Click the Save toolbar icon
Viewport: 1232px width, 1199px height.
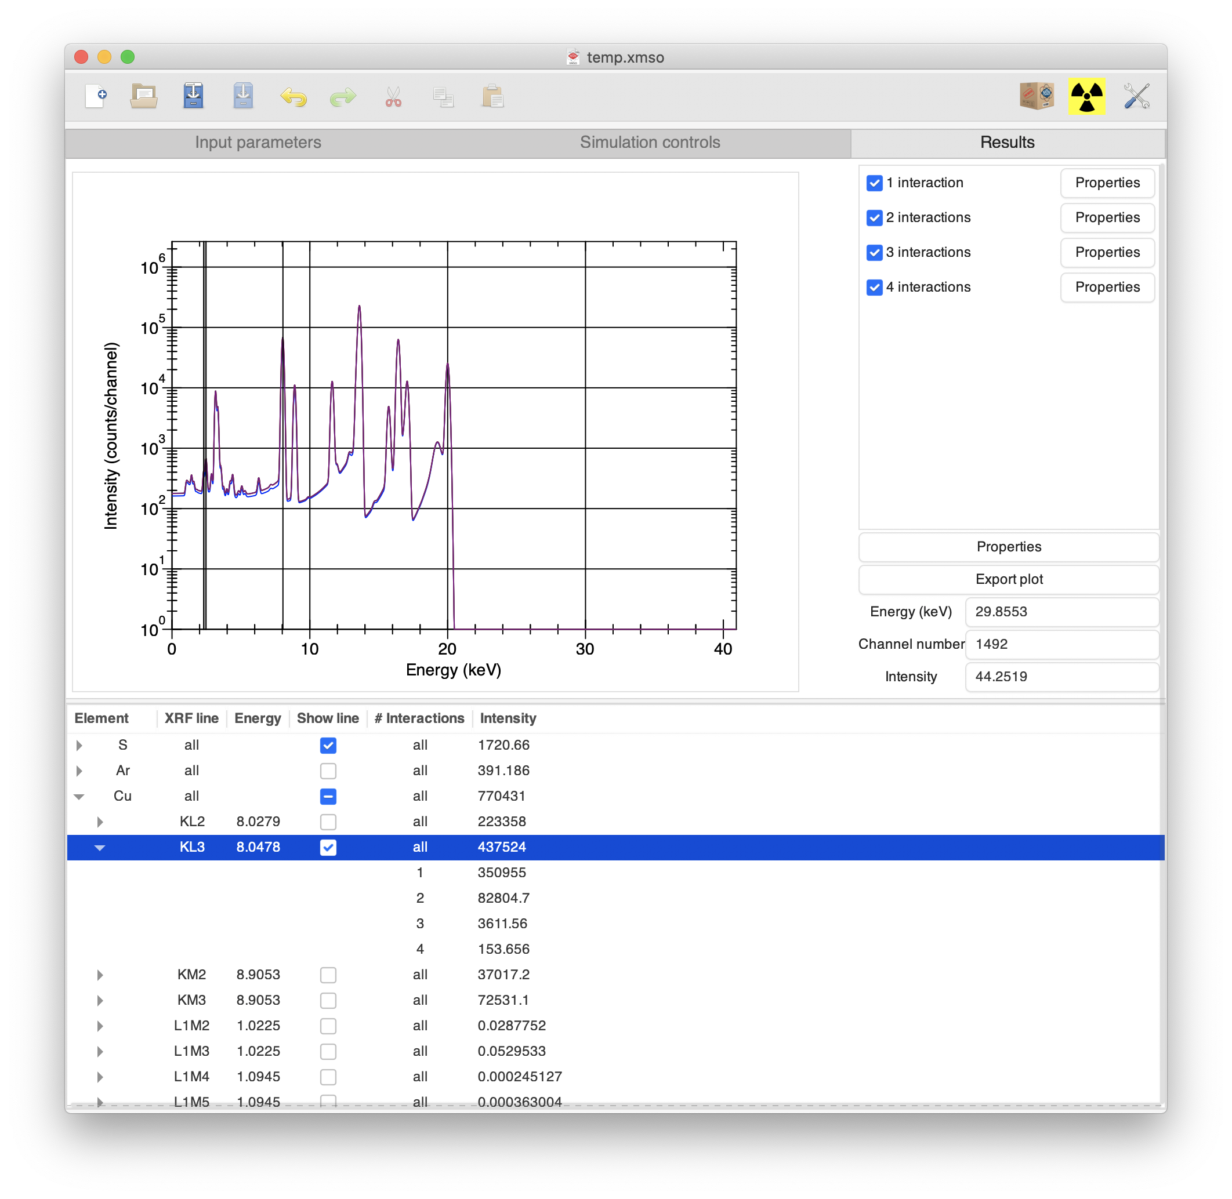pyautogui.click(x=243, y=96)
